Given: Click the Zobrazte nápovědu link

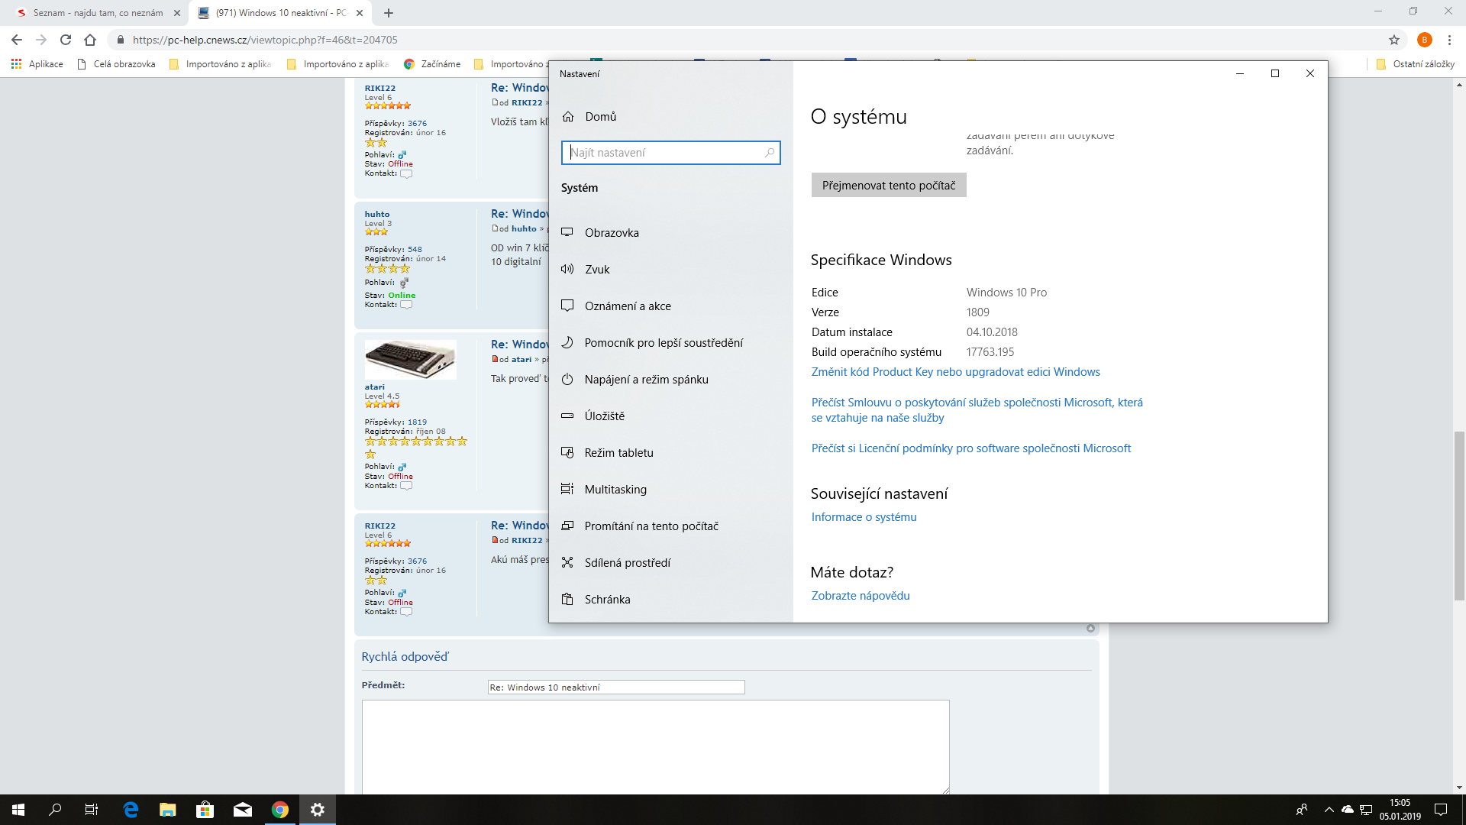Looking at the screenshot, I should [x=860, y=596].
